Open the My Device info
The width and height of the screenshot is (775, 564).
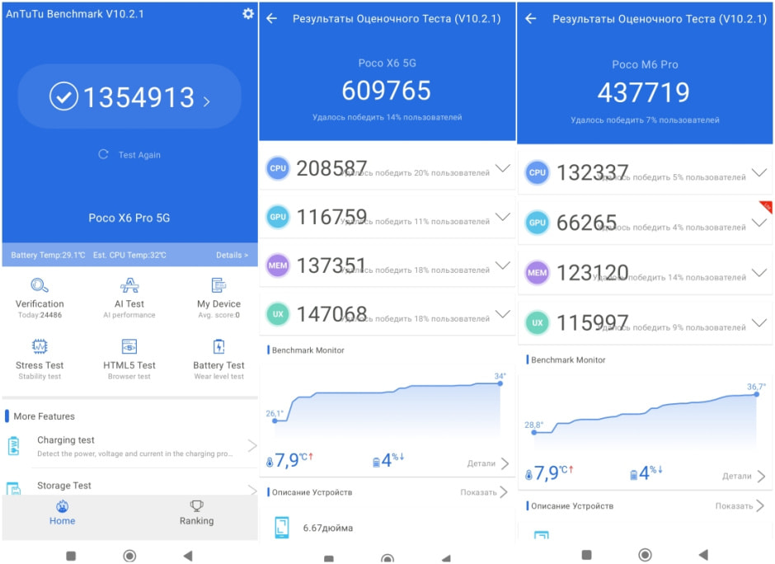coord(218,295)
